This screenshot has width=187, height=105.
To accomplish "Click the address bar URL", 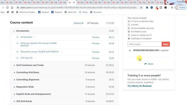I will coord(79,8).
